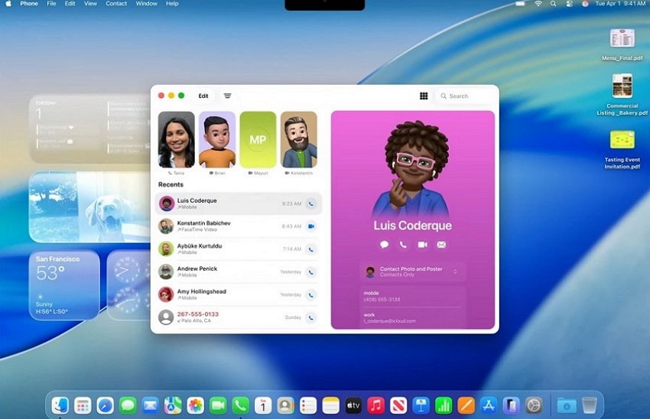This screenshot has height=419, width=650.
Task: Open News app in the Dock
Action: click(x=398, y=405)
